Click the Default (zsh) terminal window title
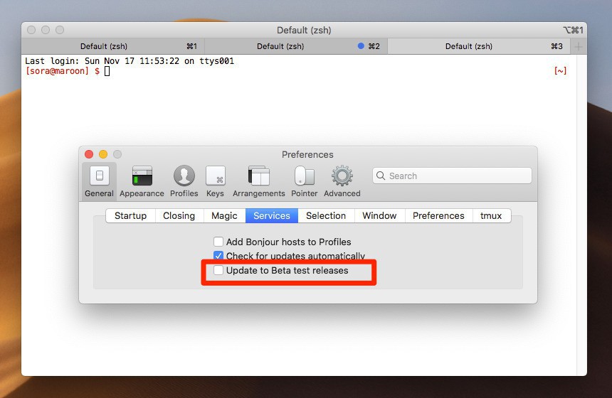The image size is (612, 398). (x=304, y=30)
